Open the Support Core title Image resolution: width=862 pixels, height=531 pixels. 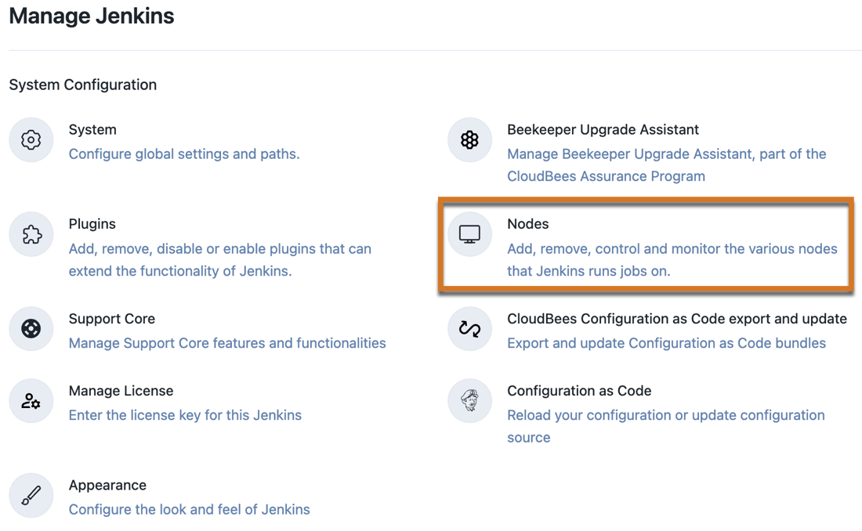pyautogui.click(x=111, y=319)
